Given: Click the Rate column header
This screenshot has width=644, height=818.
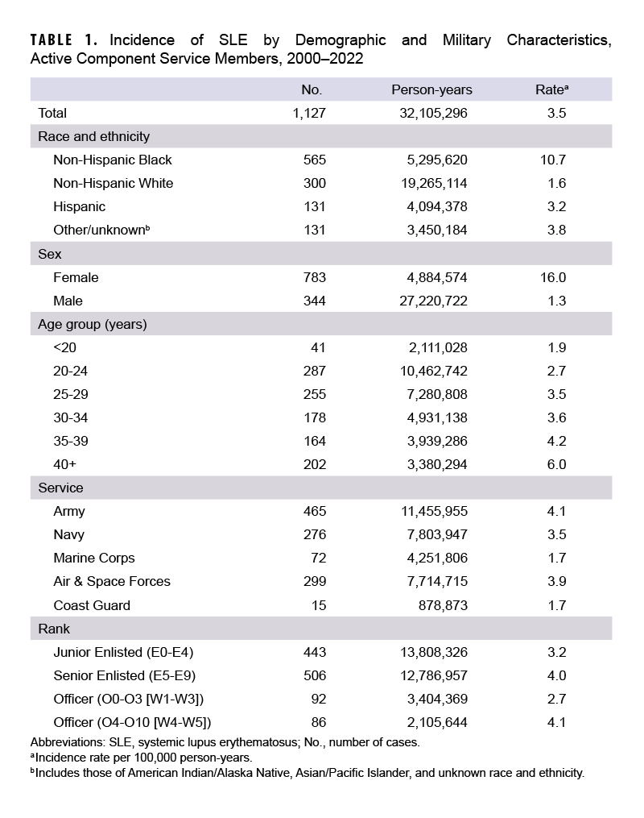Looking at the screenshot, I should (551, 89).
